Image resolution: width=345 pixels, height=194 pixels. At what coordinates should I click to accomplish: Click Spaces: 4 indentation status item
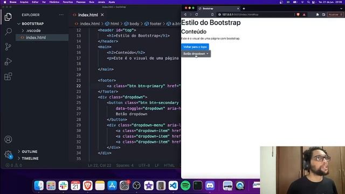(x=125, y=165)
